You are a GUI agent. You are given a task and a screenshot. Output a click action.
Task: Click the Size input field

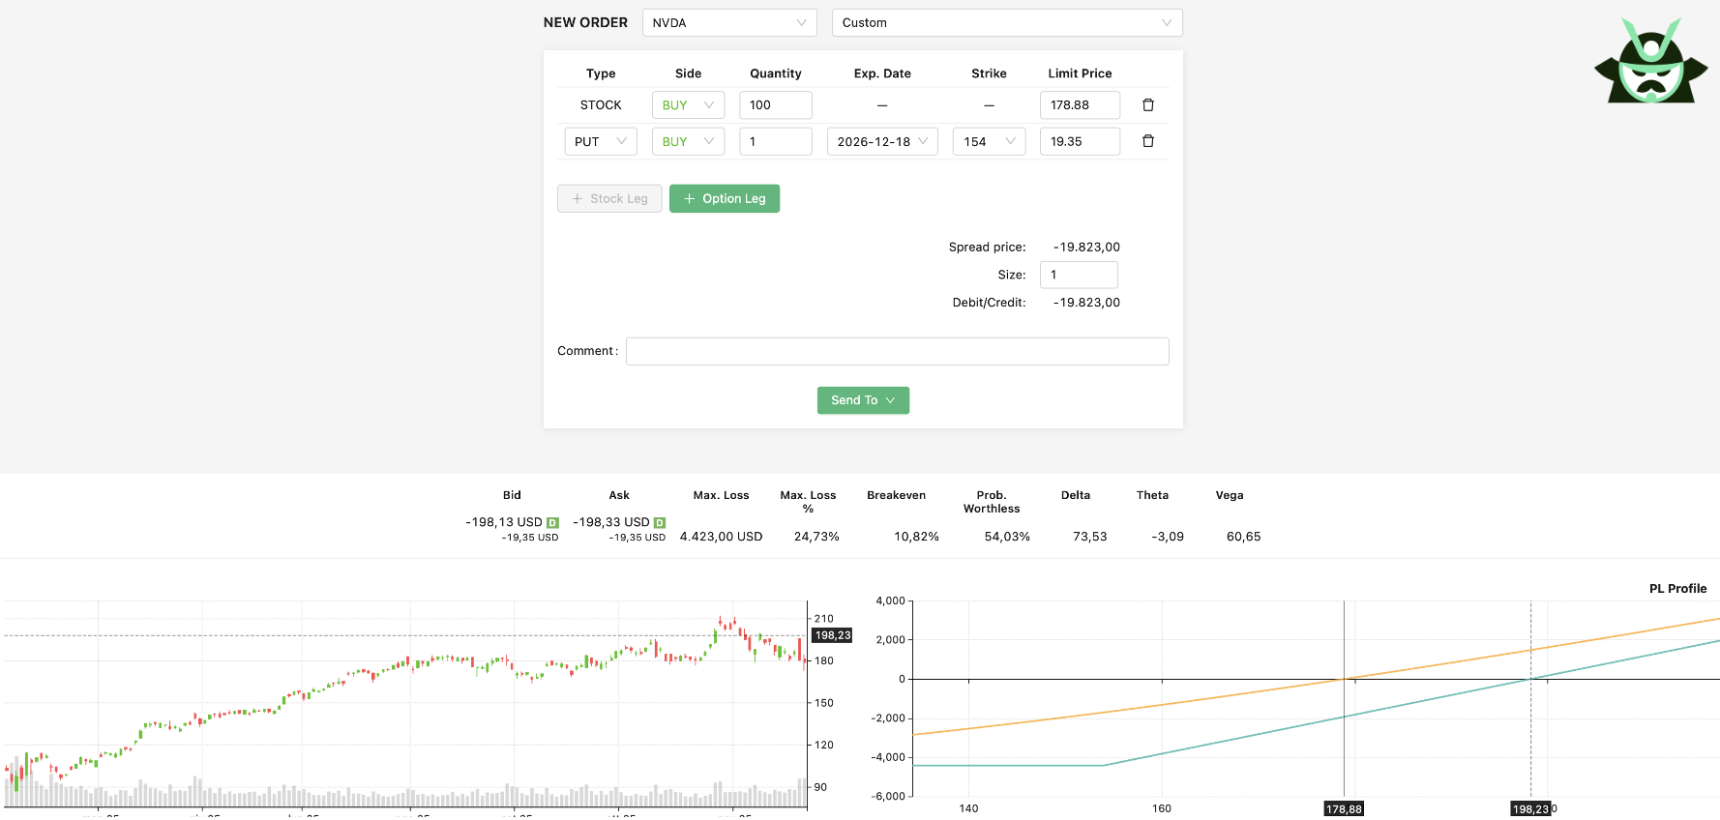click(x=1078, y=275)
